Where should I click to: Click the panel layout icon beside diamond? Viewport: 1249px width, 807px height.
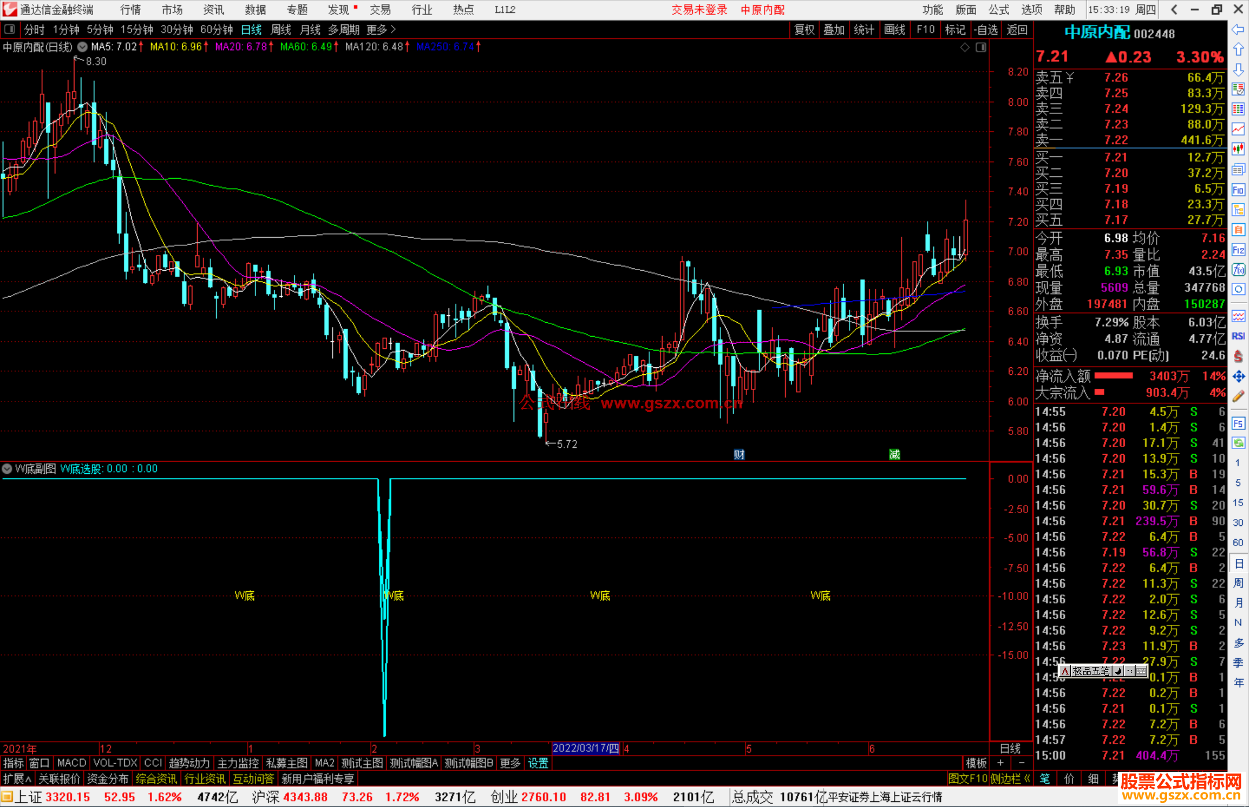click(981, 47)
